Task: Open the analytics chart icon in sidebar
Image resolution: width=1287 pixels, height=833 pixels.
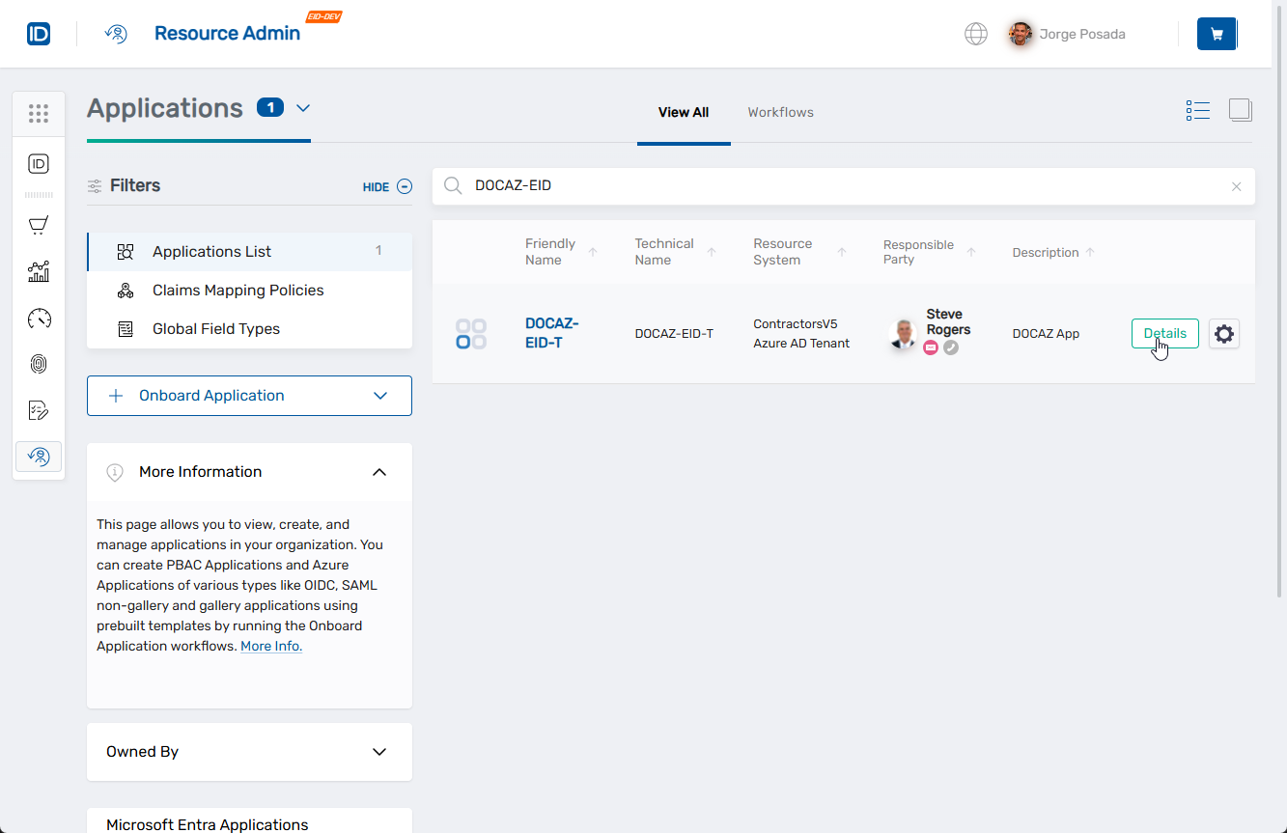Action: pyautogui.click(x=39, y=272)
